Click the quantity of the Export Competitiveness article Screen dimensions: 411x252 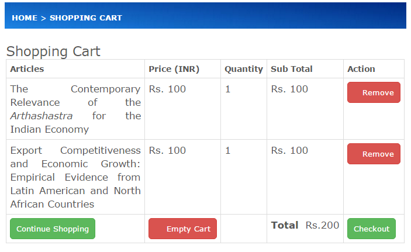tap(228, 150)
